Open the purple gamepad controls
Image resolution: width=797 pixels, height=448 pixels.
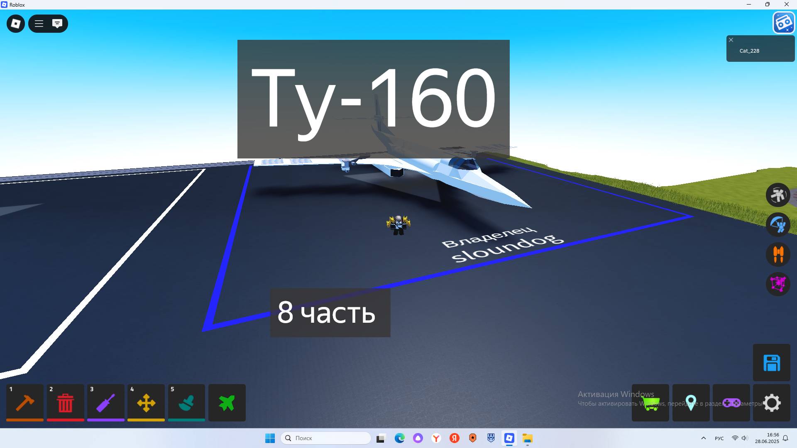tap(731, 403)
